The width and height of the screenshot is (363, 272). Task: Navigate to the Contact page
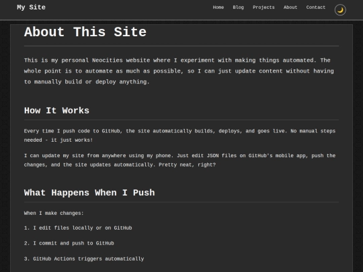(316, 7)
